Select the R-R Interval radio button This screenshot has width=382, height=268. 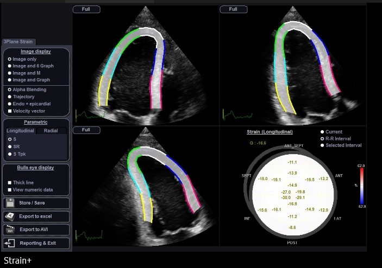click(322, 139)
